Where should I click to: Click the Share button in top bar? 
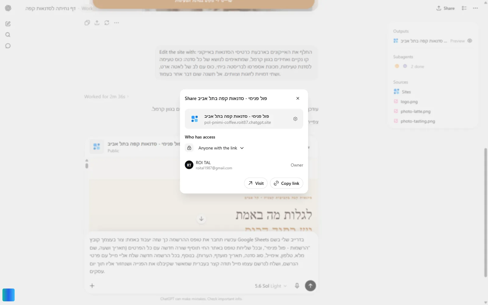(x=445, y=8)
